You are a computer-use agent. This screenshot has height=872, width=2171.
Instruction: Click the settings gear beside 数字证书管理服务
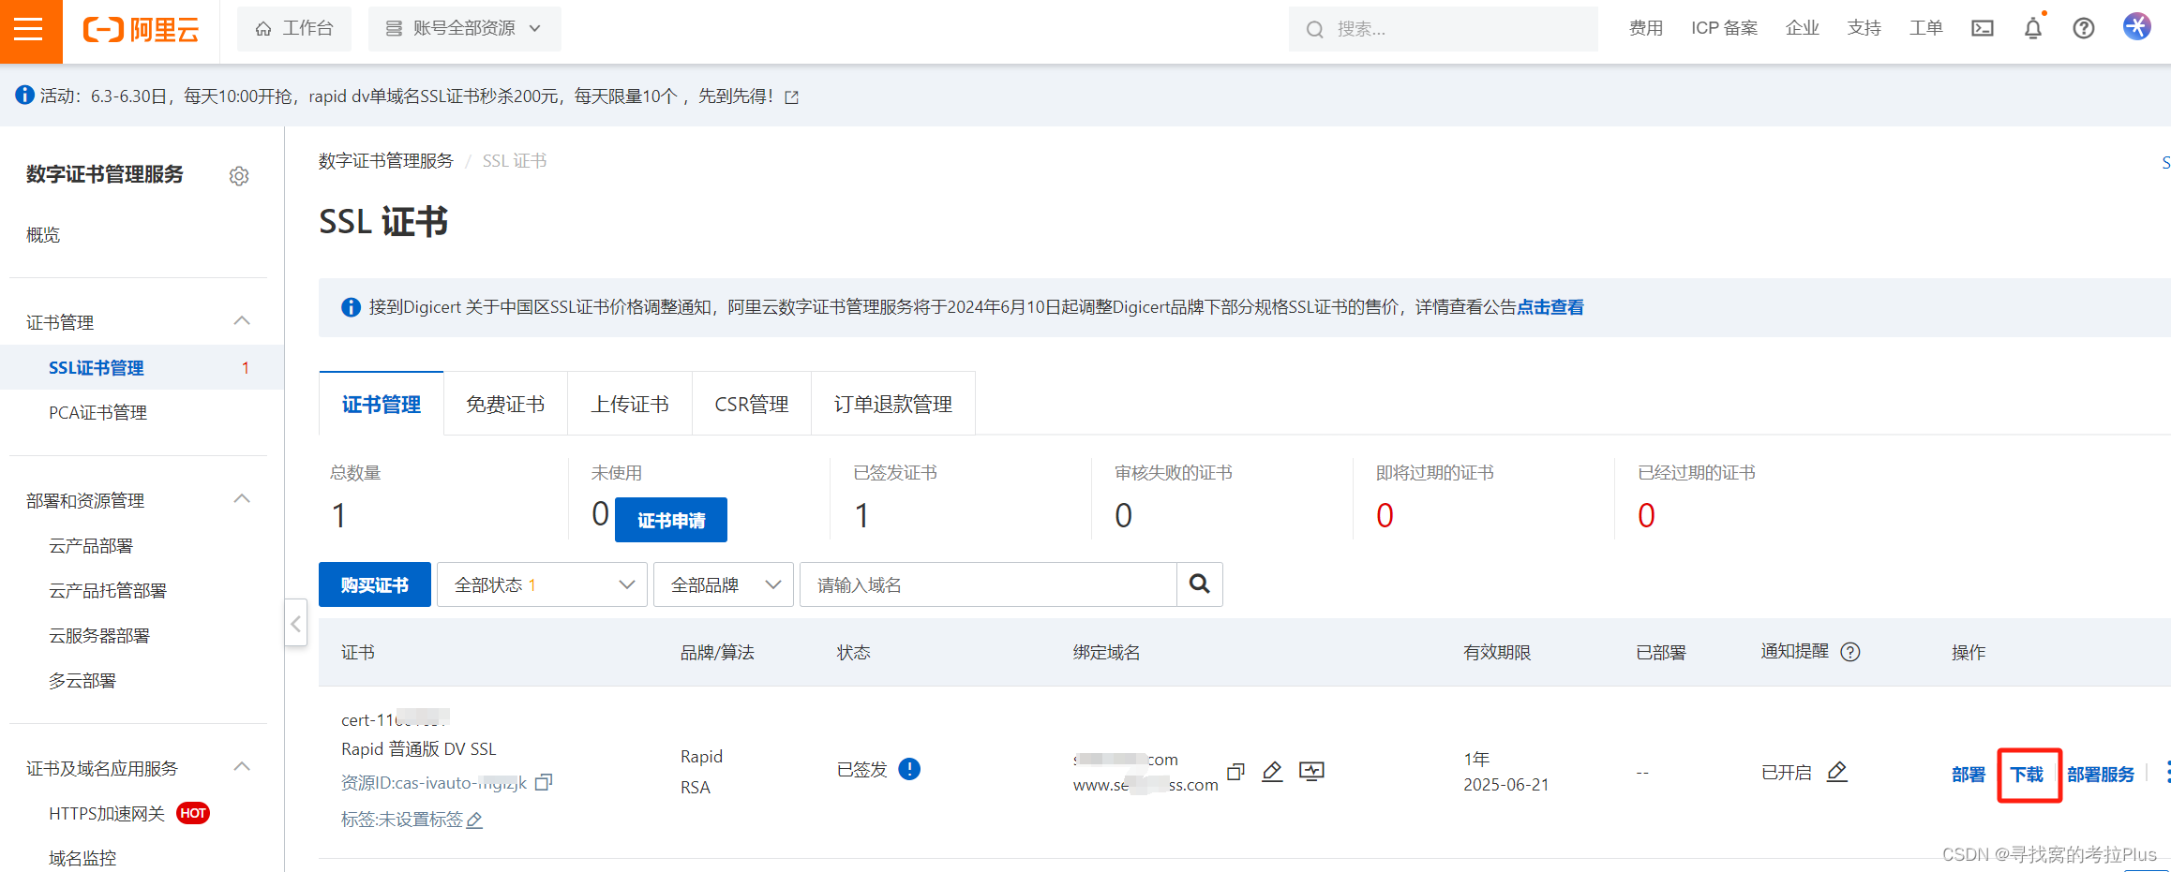(239, 175)
